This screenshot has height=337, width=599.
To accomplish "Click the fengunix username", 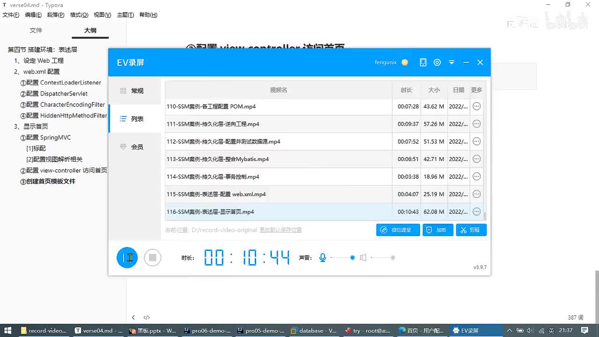I will (386, 62).
